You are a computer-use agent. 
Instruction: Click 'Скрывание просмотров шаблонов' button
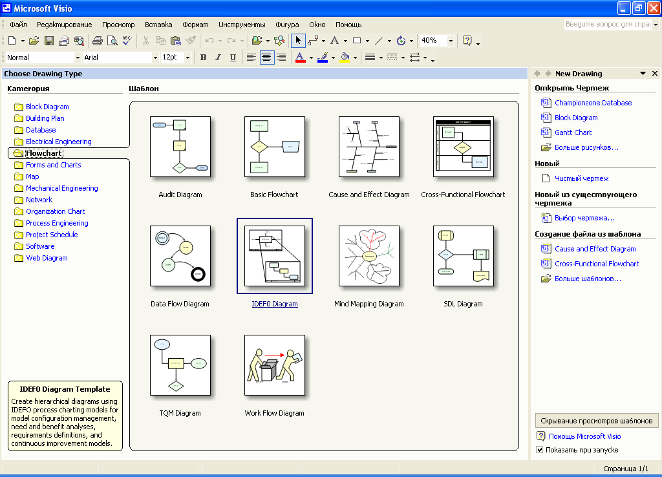click(x=597, y=420)
